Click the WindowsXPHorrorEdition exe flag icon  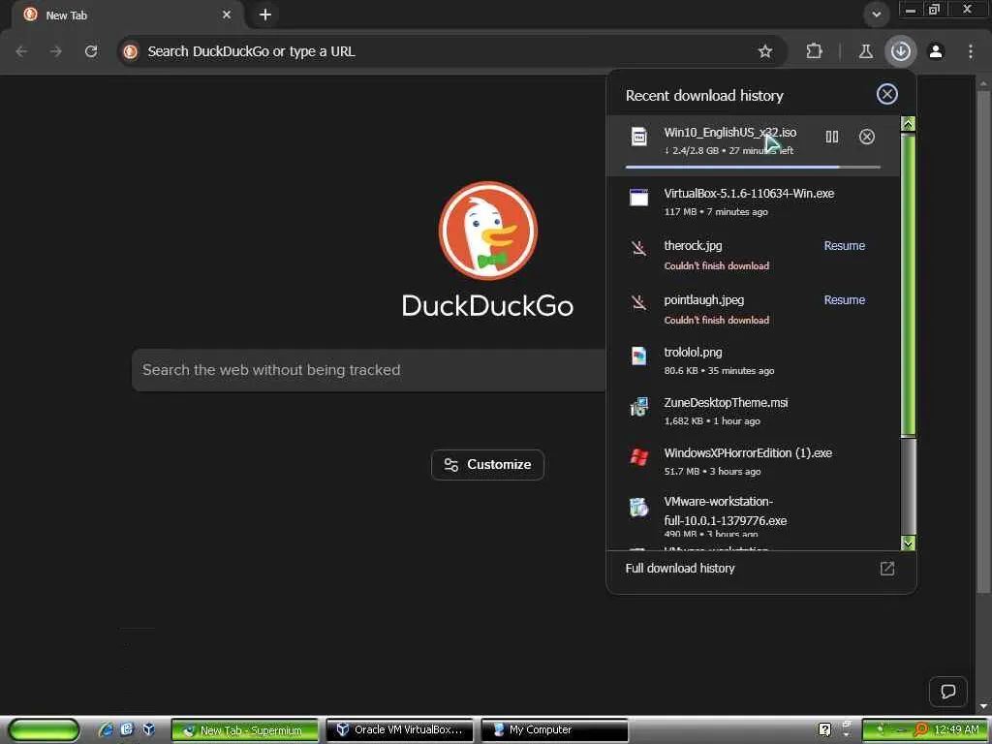click(x=639, y=457)
